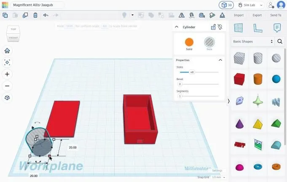Click the Copy icon in the toolbar

point(5,15)
